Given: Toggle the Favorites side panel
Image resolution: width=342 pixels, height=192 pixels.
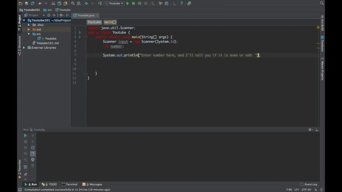Looking at the screenshot, I should pos(20,169).
